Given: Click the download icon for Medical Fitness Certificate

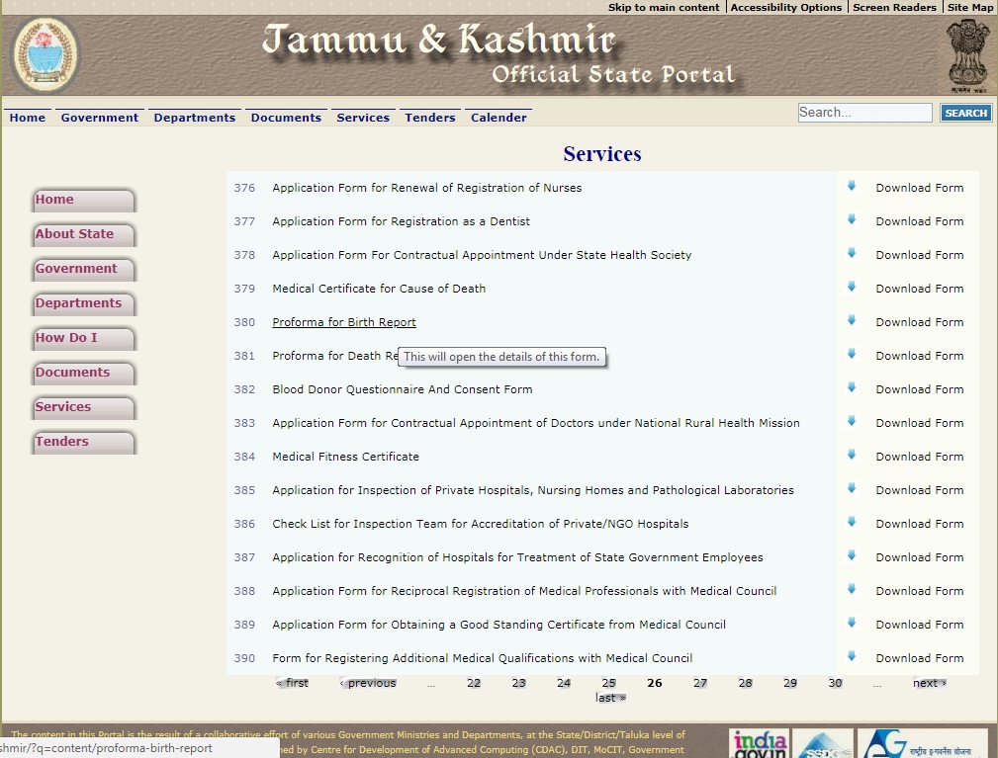Looking at the screenshot, I should coord(852,457).
